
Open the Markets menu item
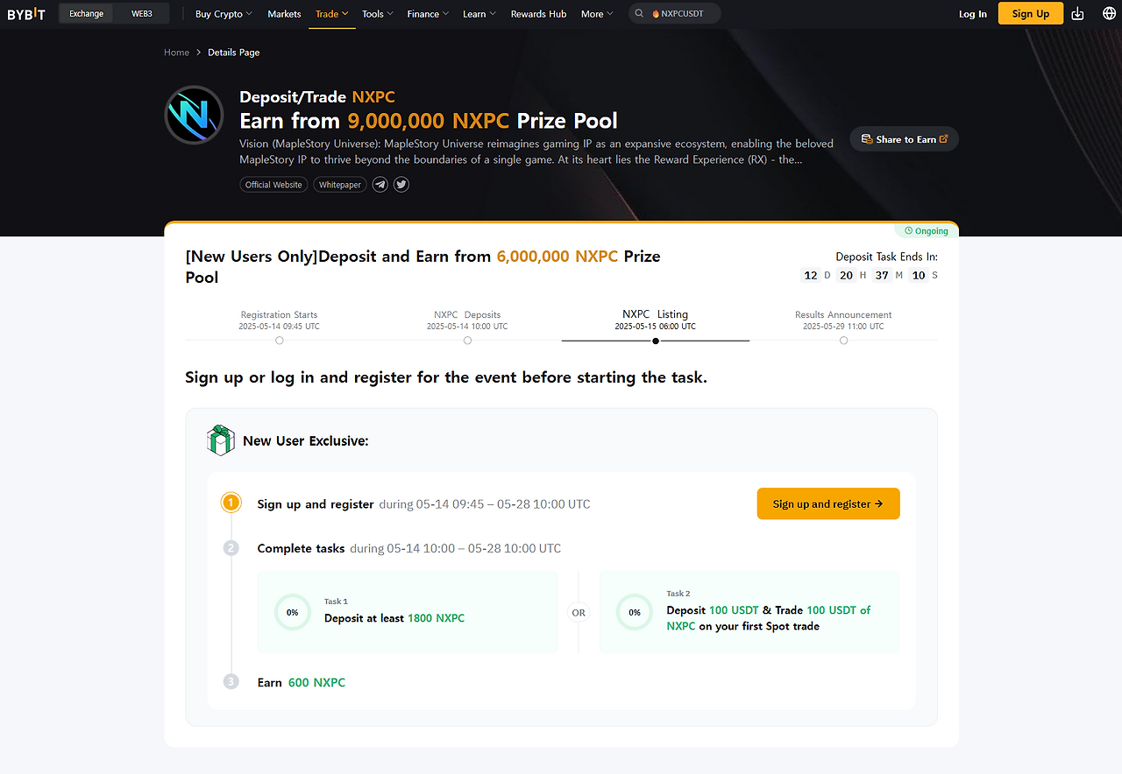coord(284,14)
